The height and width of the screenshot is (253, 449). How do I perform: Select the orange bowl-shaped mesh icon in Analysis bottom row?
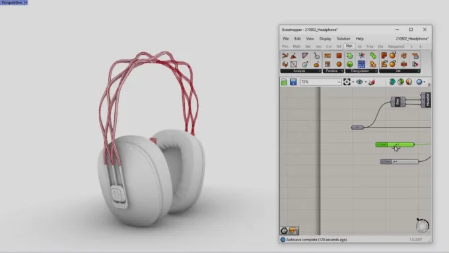[x=285, y=64]
